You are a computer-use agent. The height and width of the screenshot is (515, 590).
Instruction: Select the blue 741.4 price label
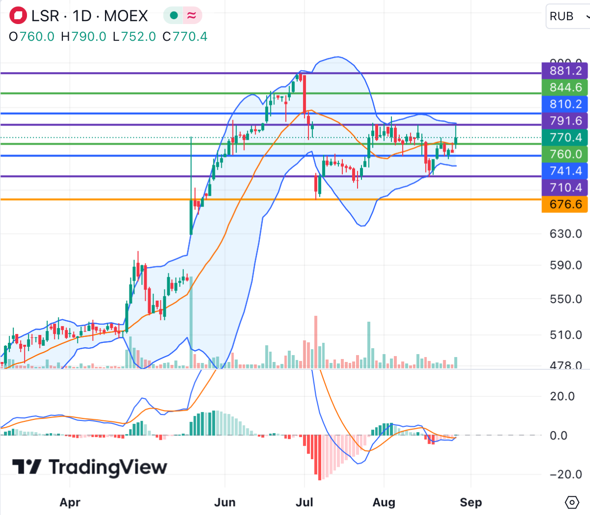click(565, 171)
